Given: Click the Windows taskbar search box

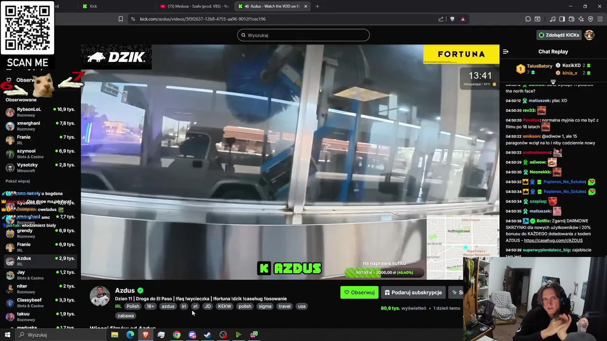Looking at the screenshot, I should pos(61,335).
